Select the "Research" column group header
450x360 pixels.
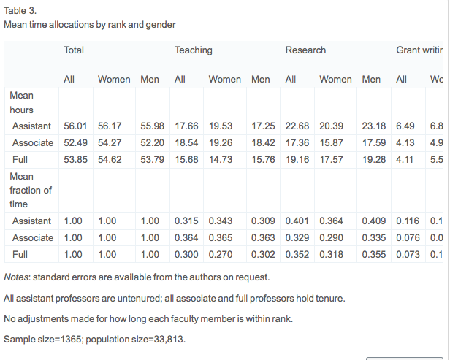click(305, 50)
